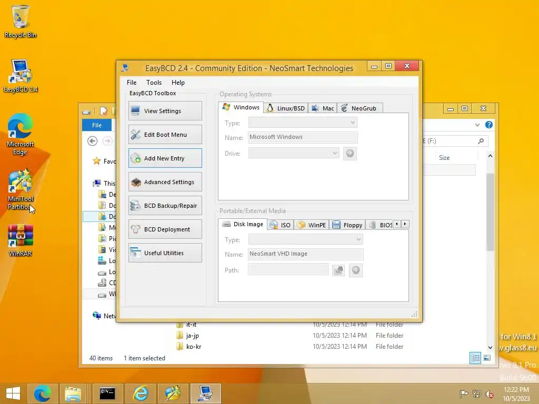Image resolution: width=539 pixels, height=404 pixels.
Task: Expand Explorer ribbon chevron
Action: [x=477, y=125]
